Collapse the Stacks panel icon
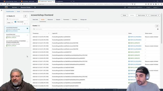Screen dimensions: 163x91 tap(7, 16)
